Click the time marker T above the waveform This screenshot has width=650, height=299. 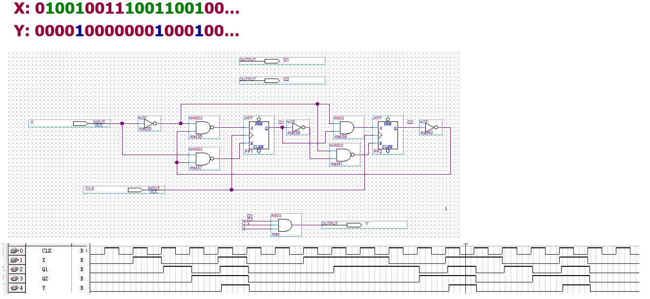coord(465,244)
